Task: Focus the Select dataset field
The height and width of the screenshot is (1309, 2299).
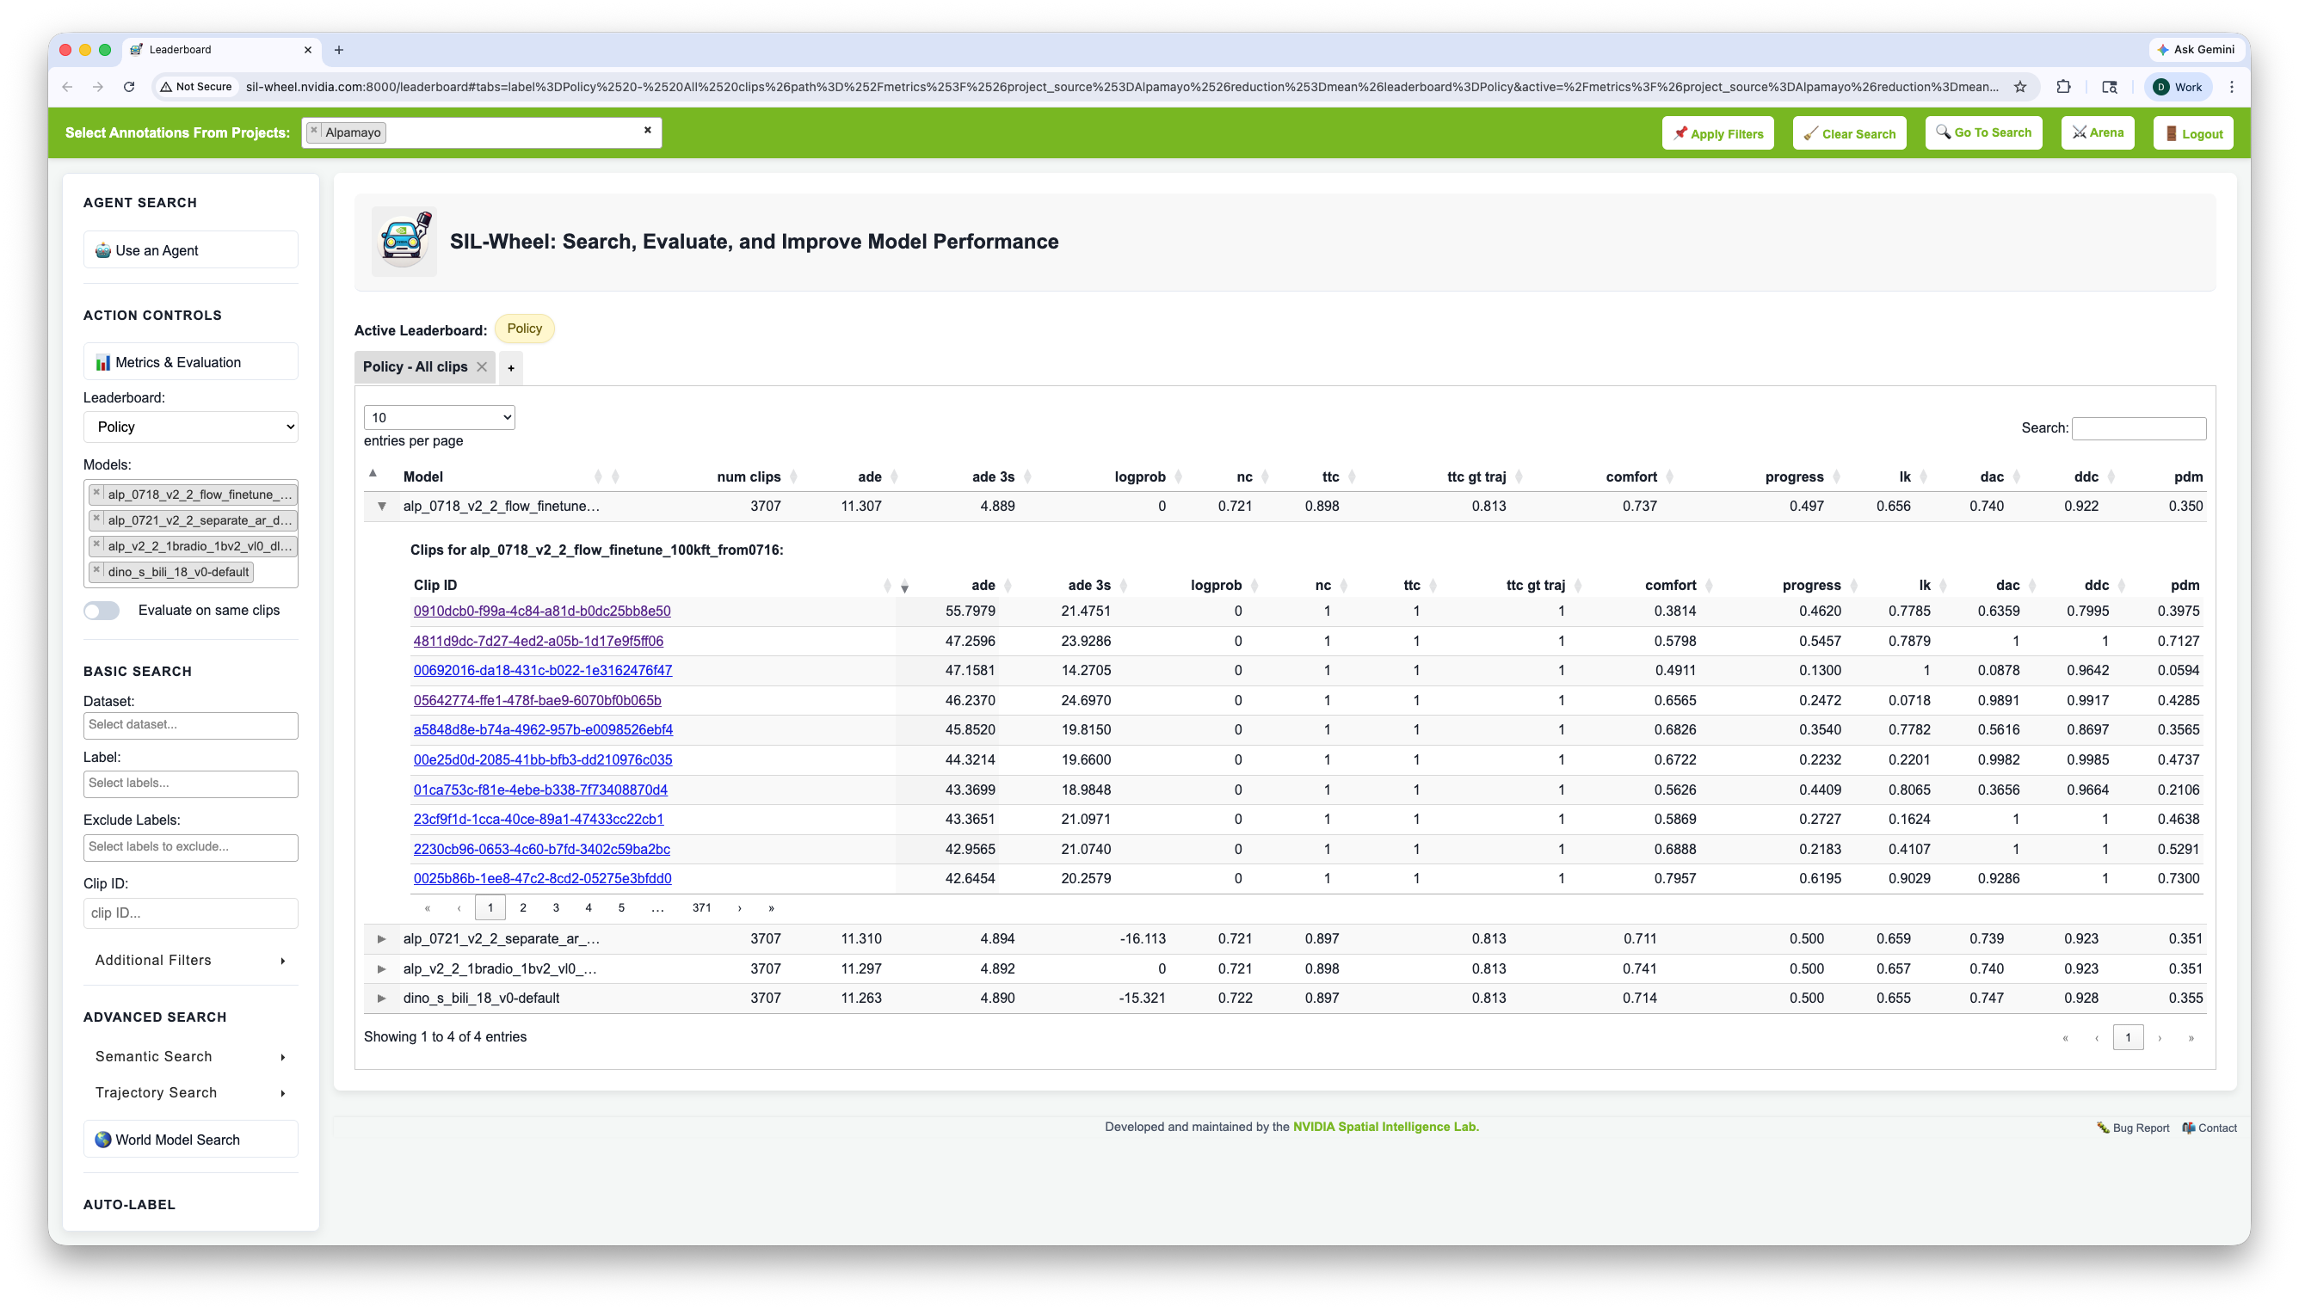Action: tap(191, 725)
